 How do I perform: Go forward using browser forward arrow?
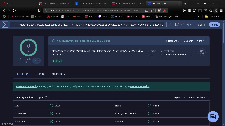click(9, 10)
